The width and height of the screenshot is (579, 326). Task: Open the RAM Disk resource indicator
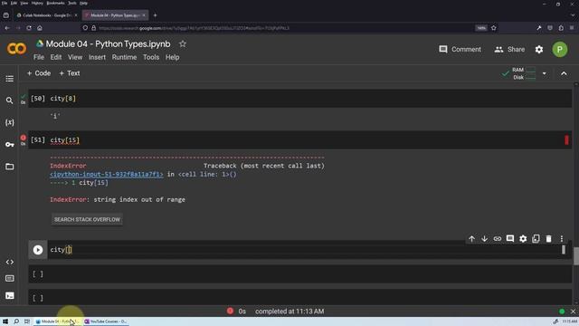[x=524, y=73]
